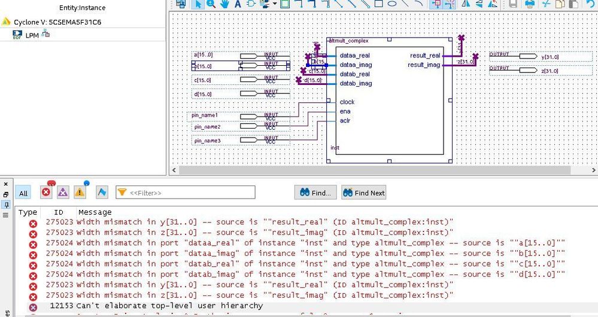Show All messages filter
The image size is (598, 317).
(x=23, y=193)
